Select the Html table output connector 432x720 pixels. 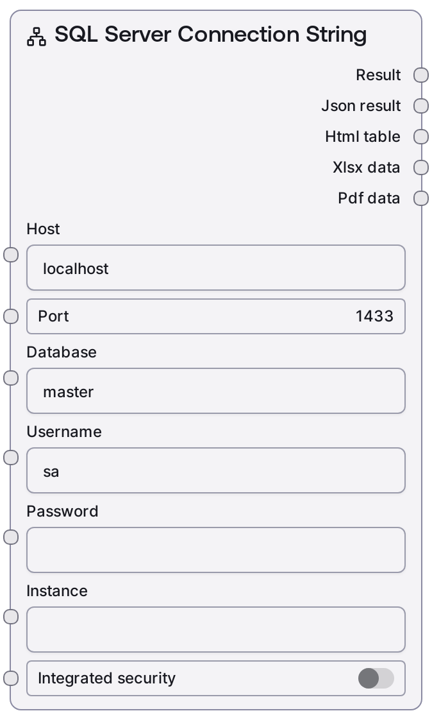click(x=421, y=137)
